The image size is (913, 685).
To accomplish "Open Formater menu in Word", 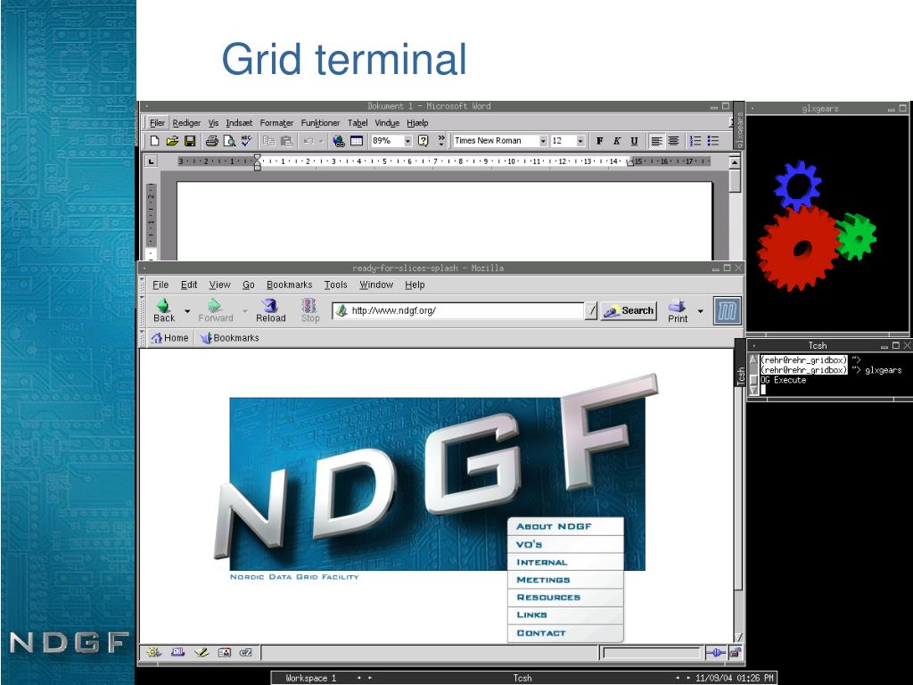I will (x=276, y=123).
